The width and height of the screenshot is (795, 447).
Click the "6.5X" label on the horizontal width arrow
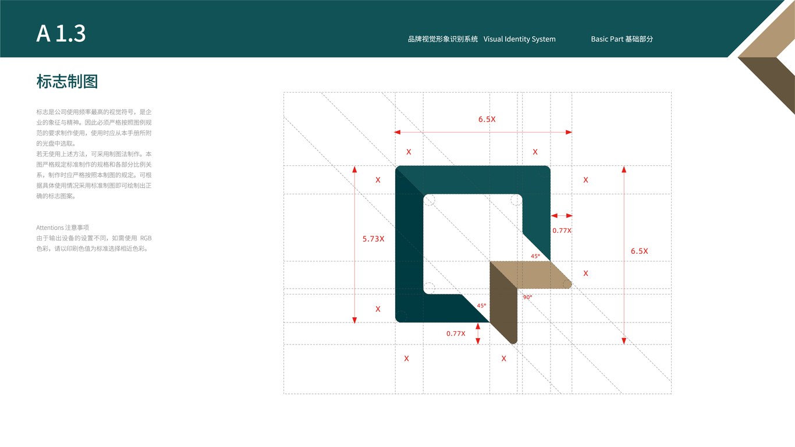pos(487,119)
